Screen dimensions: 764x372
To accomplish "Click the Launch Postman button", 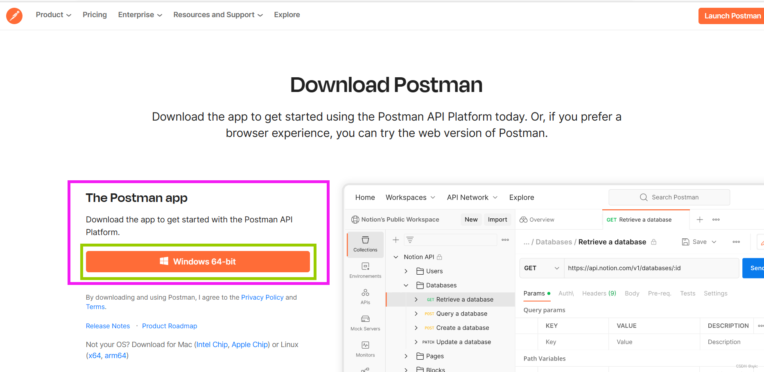I will [x=732, y=16].
